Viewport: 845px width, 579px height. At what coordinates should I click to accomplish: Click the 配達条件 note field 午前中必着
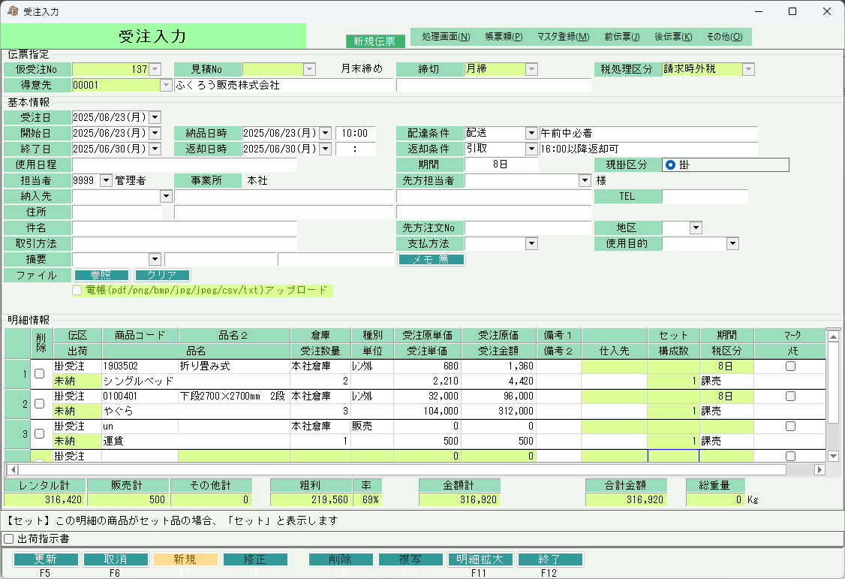click(649, 133)
